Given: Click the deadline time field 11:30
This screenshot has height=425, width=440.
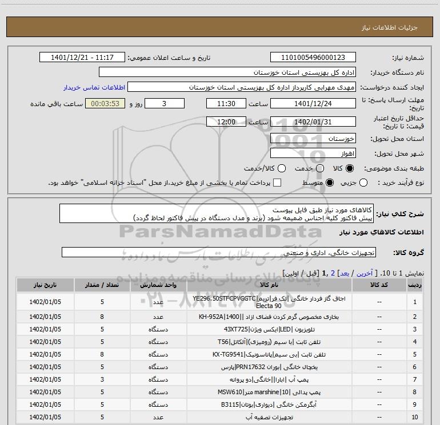Looking at the screenshot, I should coord(226,103).
